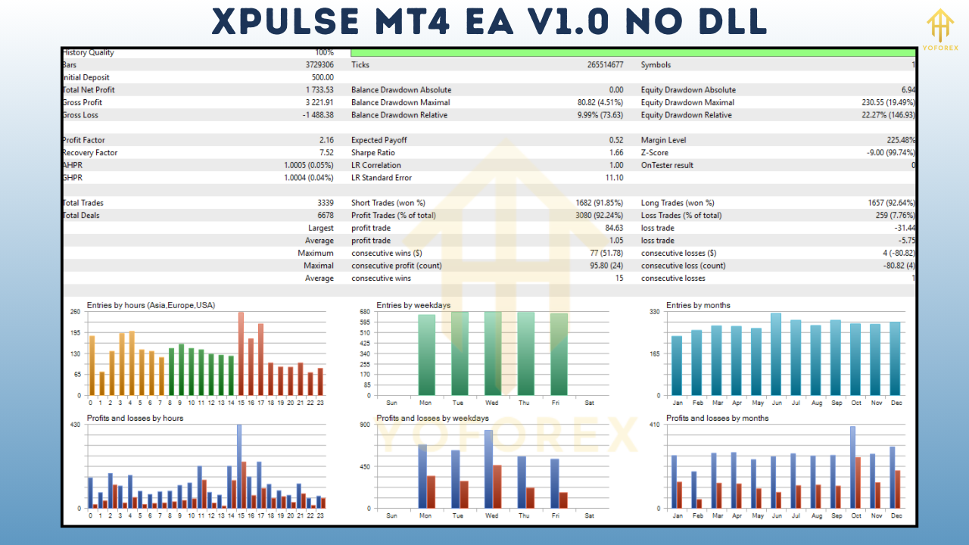Select the largest loss trade value -31.44

[x=905, y=228]
